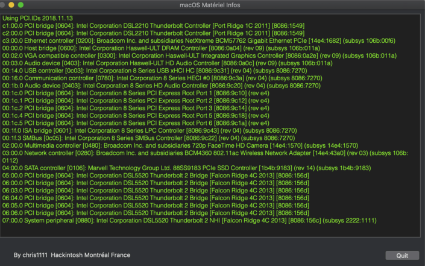Select the 00:02.0 VGA compatible controller line

click(x=200, y=55)
